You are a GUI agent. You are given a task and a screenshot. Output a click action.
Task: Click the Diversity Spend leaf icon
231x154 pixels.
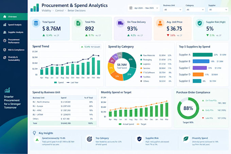click(186, 139)
